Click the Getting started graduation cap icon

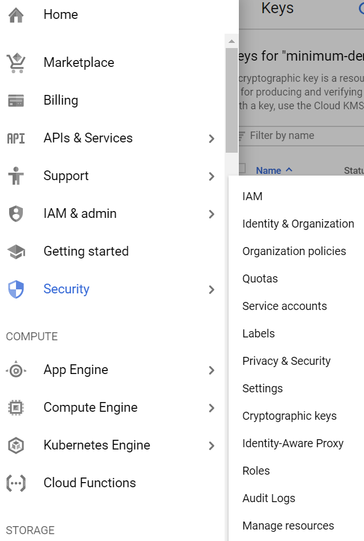(x=16, y=252)
